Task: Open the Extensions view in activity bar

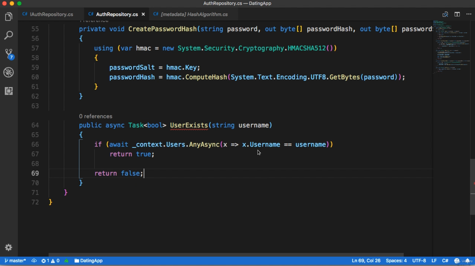Action: 9,91
